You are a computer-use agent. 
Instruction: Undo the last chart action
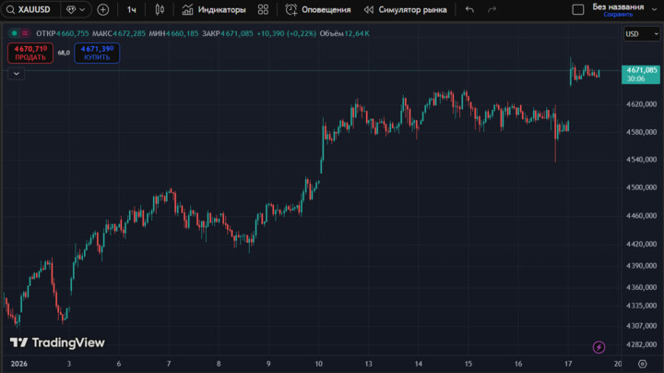tap(469, 9)
